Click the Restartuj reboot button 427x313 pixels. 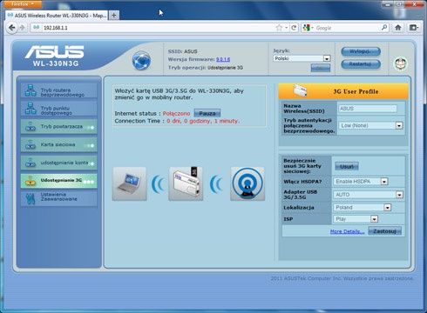[361, 64]
